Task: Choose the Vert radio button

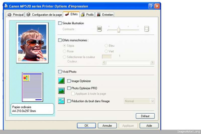Action: pyautogui.click(x=106, y=51)
